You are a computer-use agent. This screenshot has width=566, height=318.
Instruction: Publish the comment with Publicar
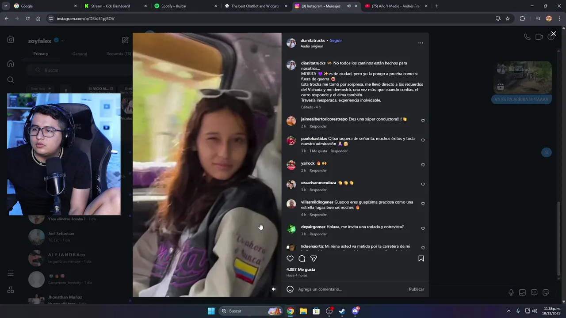click(416, 289)
